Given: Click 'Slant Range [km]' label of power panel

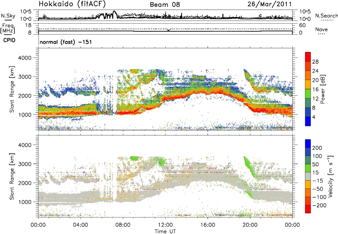Looking at the screenshot, I should [x=12, y=89].
